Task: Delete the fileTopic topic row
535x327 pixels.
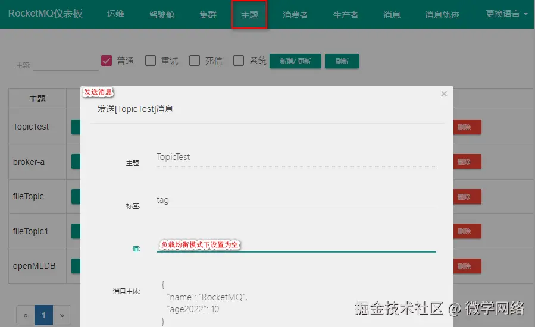Action: pyautogui.click(x=467, y=197)
